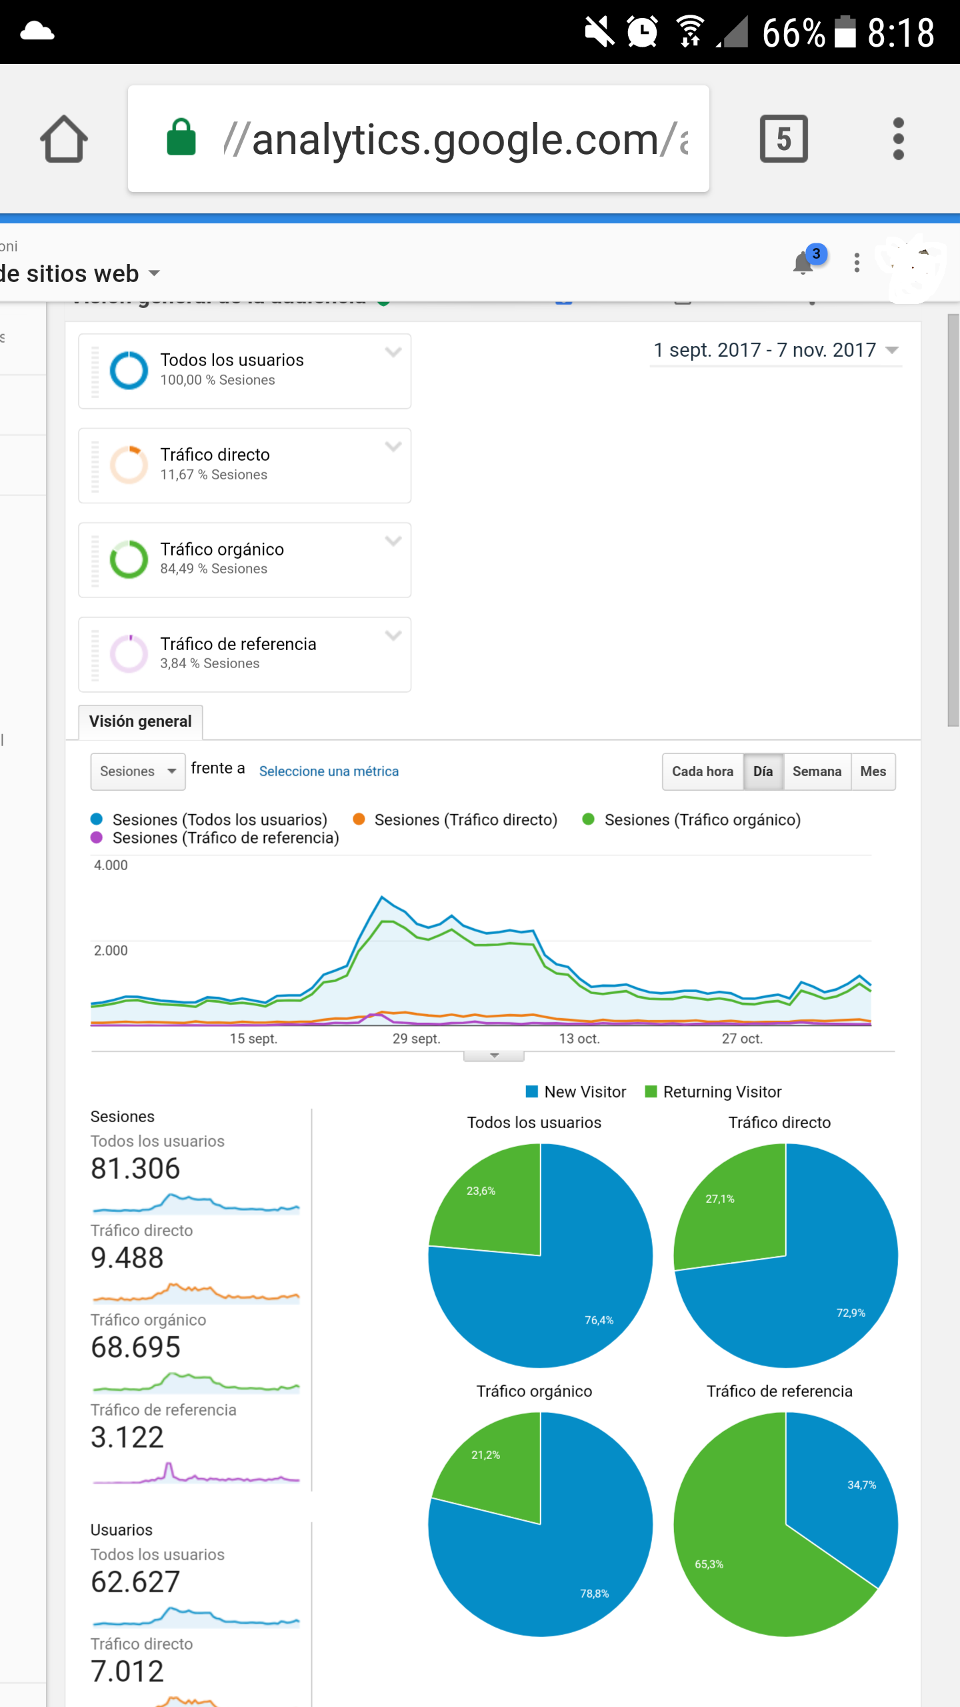Click the green Tráfico orgánico legend dot

tap(589, 819)
